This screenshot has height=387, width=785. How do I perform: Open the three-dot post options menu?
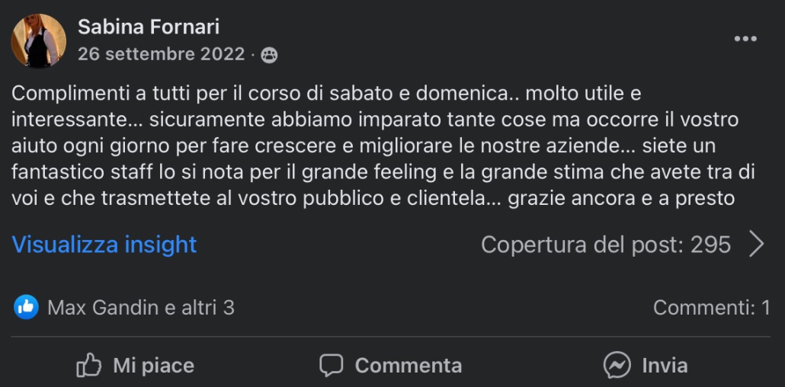(745, 40)
